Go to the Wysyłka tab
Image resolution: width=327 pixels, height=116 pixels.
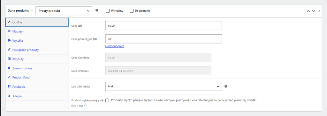37,41
